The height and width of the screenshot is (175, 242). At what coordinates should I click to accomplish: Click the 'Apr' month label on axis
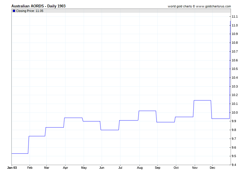[65, 168]
